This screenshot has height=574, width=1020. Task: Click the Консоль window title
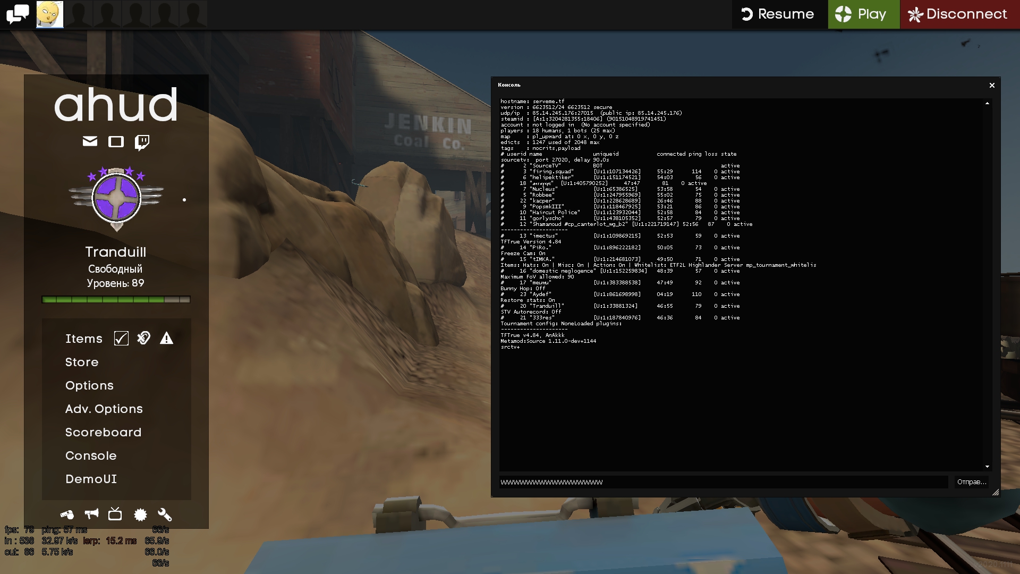(509, 85)
